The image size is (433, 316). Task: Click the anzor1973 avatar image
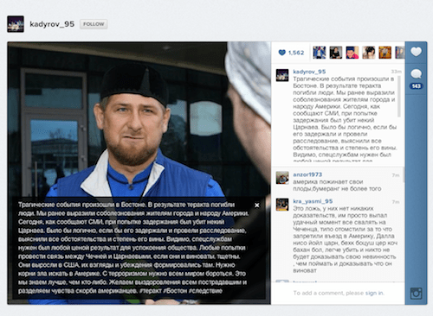[x=282, y=178]
